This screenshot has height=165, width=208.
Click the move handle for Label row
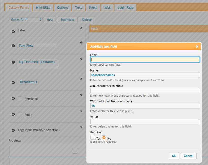coord(81,28)
